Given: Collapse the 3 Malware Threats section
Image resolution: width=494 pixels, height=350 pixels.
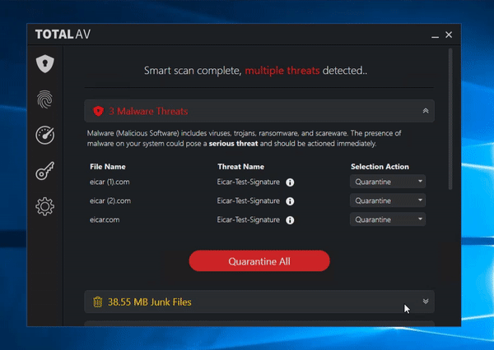Looking at the screenshot, I should 425,110.
